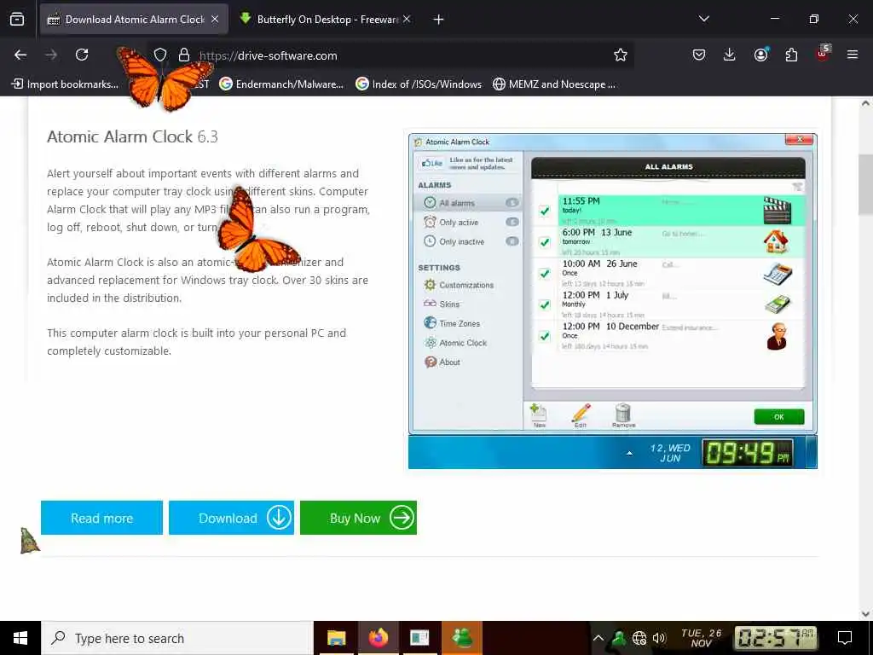Open the Firefox account icon

click(x=760, y=55)
